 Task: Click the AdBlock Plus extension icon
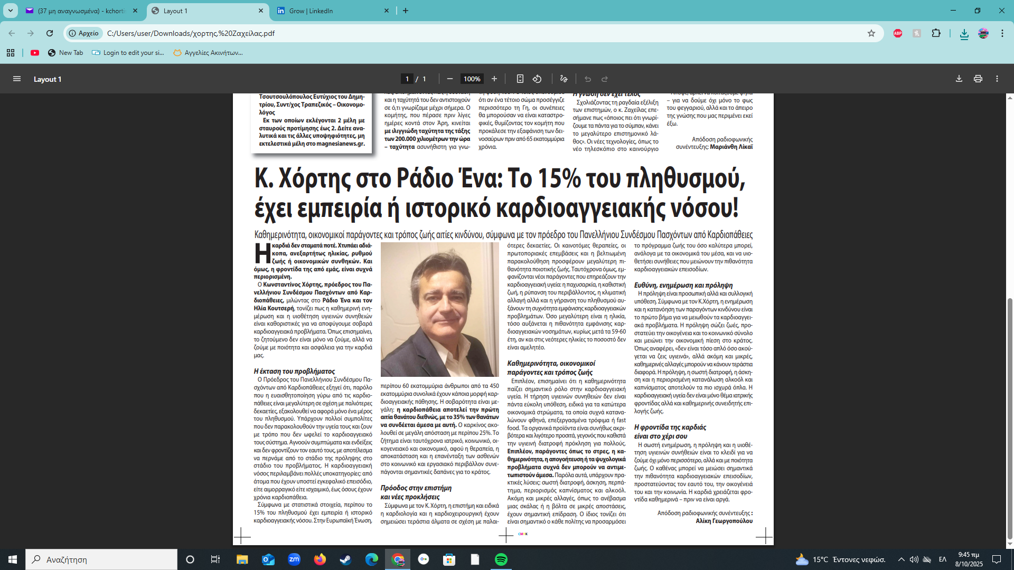pos(898,33)
